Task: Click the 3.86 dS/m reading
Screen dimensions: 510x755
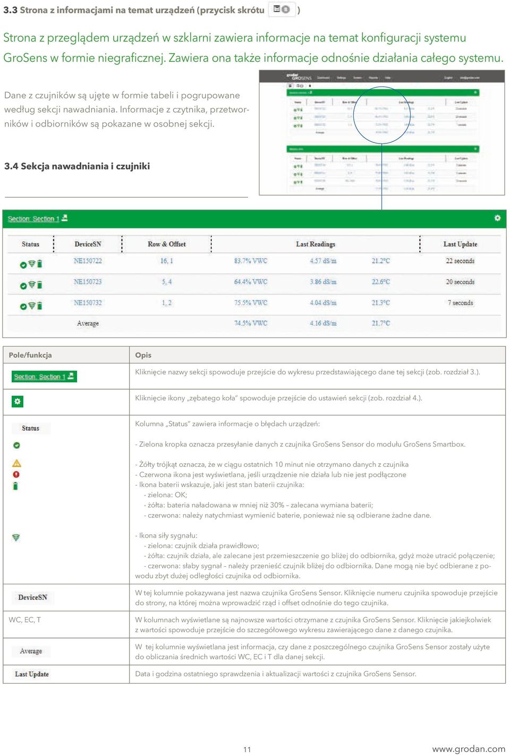Action: 323,282
